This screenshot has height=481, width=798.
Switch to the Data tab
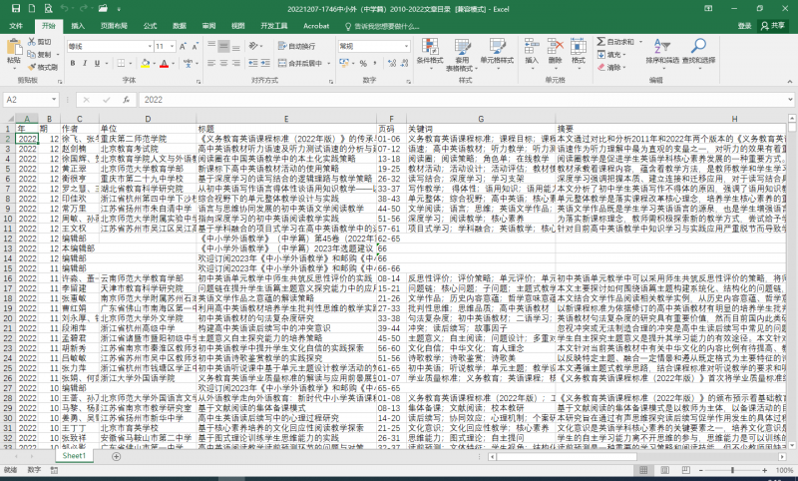[x=180, y=26]
